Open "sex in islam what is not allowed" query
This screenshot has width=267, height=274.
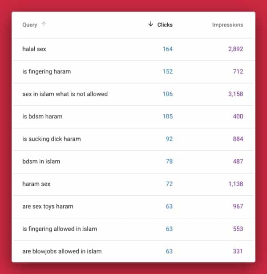coord(65,94)
